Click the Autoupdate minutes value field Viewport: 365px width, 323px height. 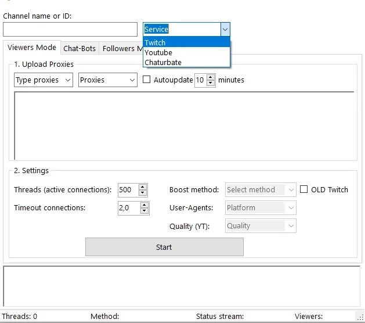point(201,80)
